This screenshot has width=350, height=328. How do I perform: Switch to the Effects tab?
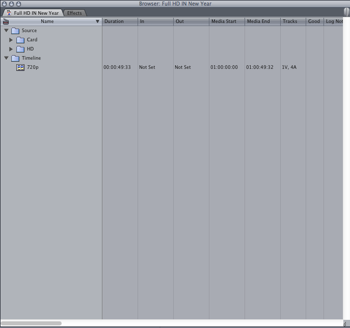pyautogui.click(x=74, y=13)
